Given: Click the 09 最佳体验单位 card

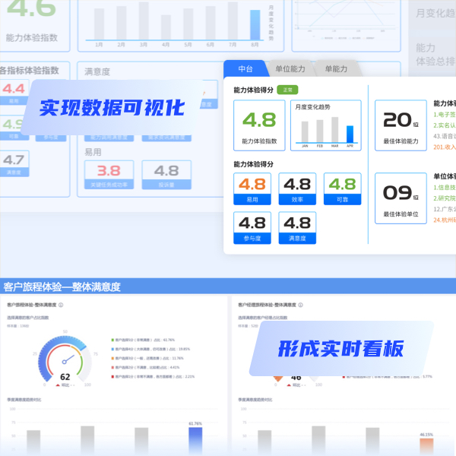Looking at the screenshot, I should [401, 198].
